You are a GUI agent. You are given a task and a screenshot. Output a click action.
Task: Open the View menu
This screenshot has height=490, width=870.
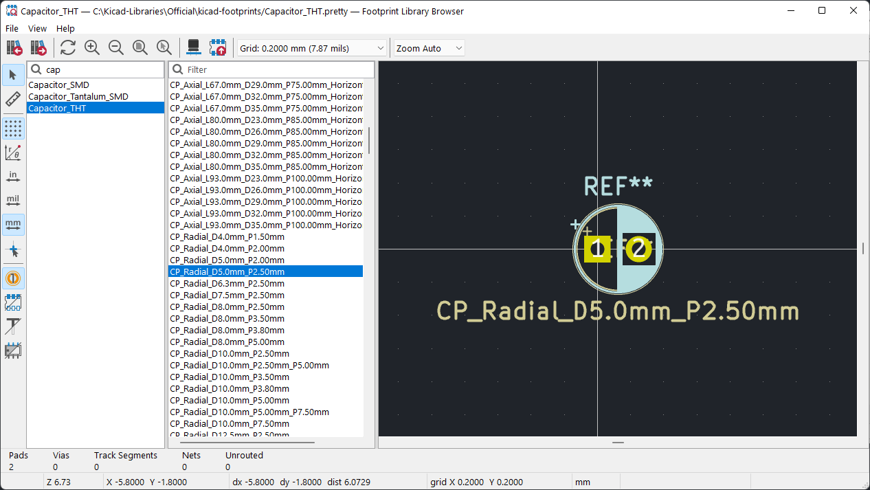(x=37, y=28)
